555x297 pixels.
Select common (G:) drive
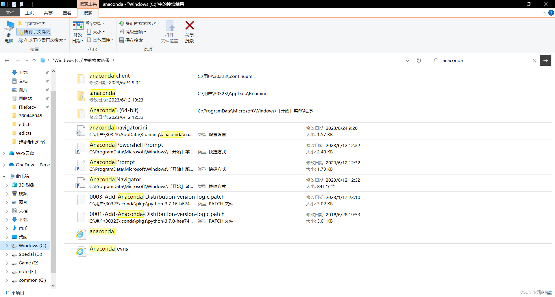pos(32,280)
